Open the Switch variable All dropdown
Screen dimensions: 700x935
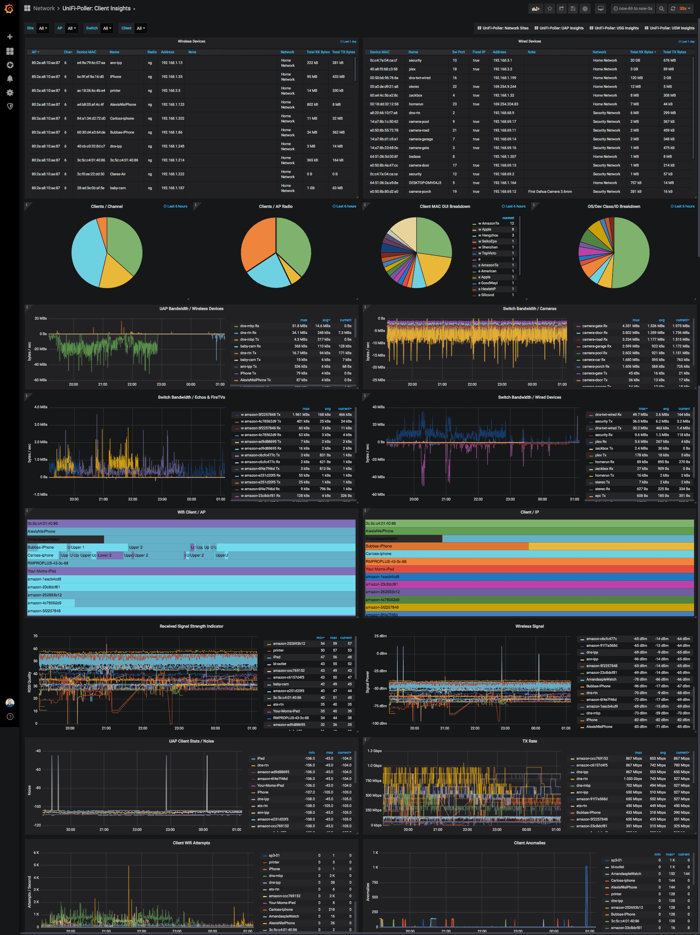click(x=107, y=28)
